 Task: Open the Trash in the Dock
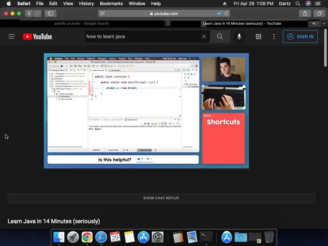pyautogui.click(x=269, y=237)
